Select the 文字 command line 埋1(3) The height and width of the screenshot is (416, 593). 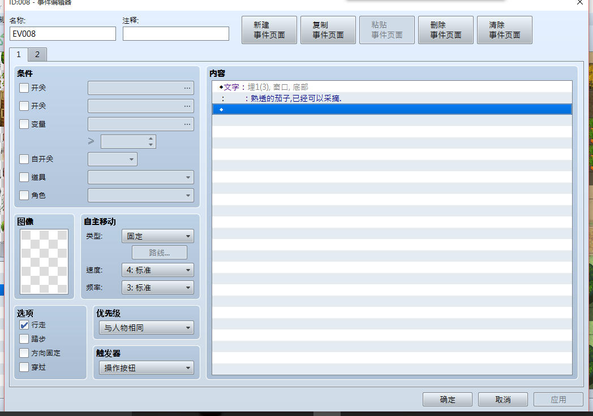click(392, 87)
